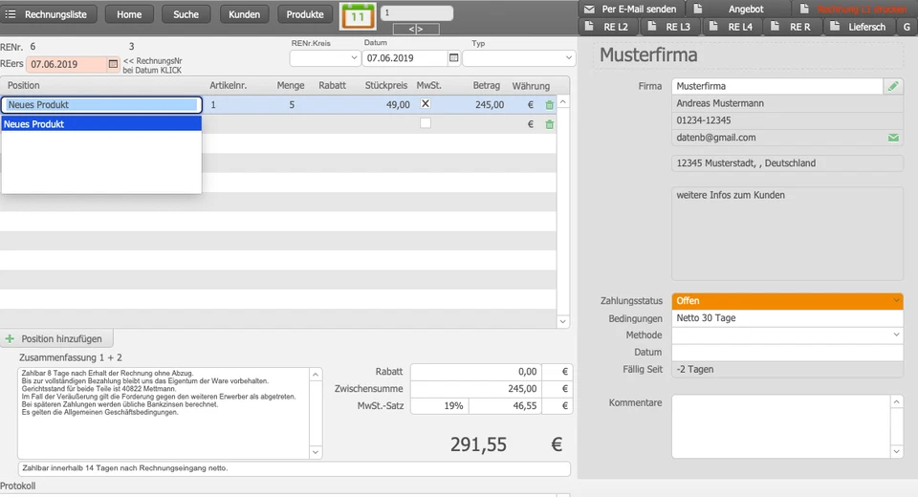
Task: Go to the Kunden section
Action: click(x=244, y=14)
